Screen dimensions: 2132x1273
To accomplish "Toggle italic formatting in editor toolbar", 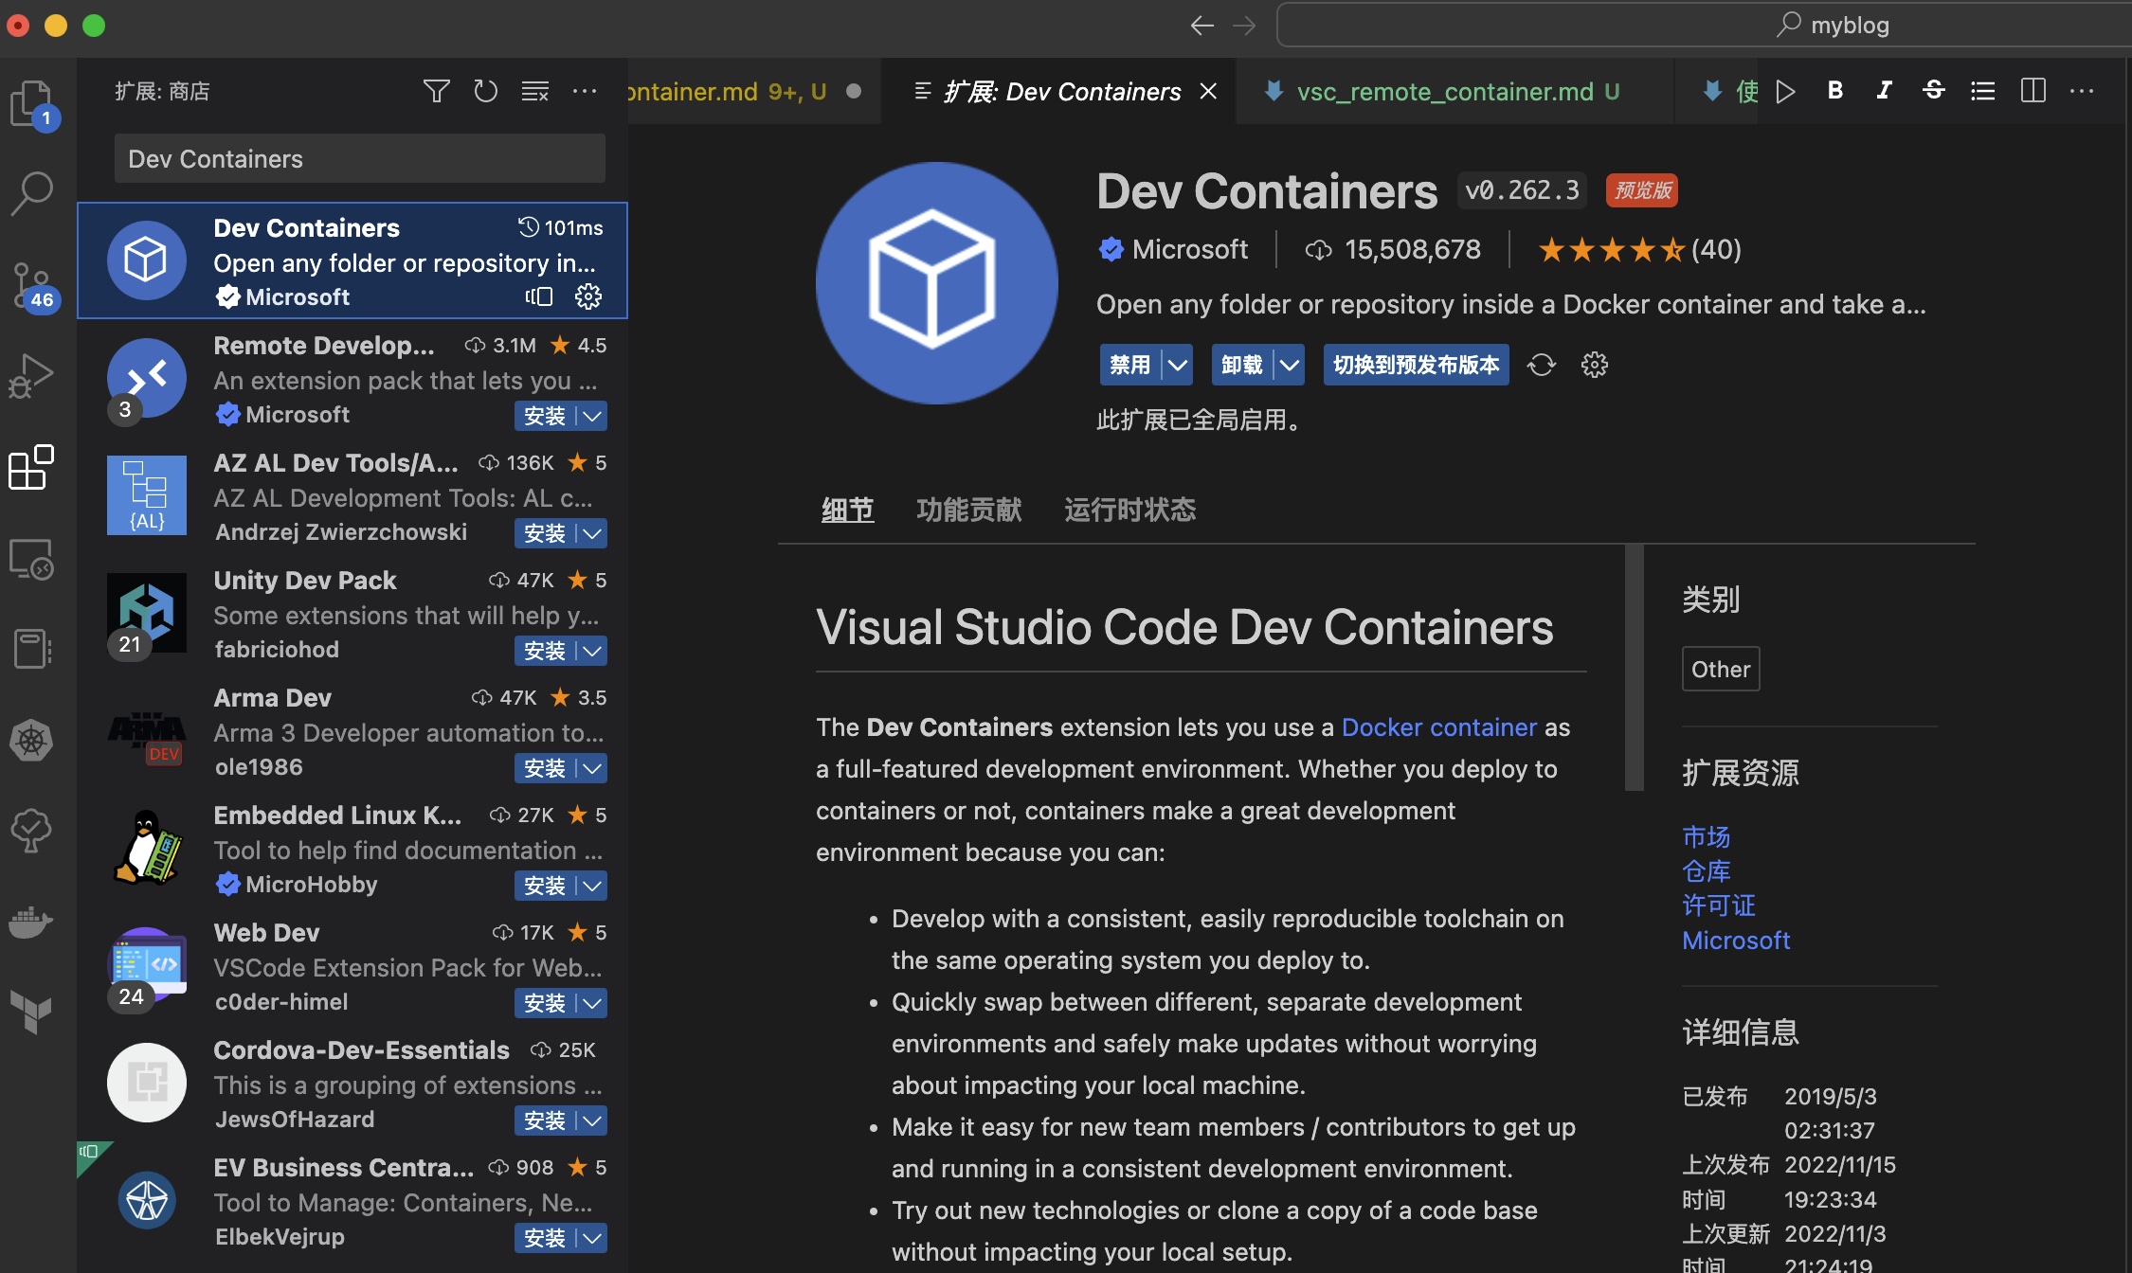I will 1885,91.
